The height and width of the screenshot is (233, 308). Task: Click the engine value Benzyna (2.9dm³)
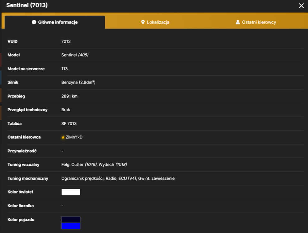tap(78, 82)
